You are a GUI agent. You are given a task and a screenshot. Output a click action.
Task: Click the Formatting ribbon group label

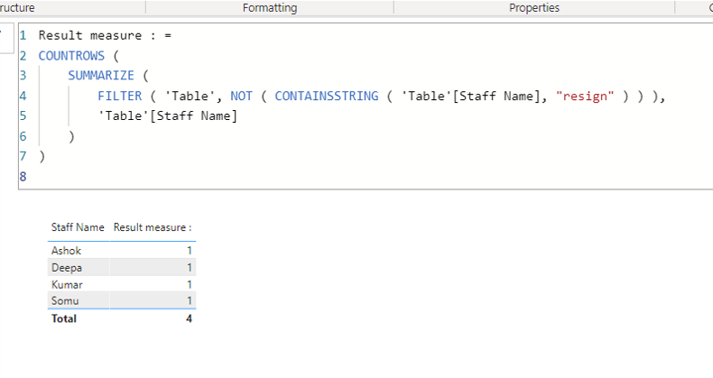270,8
